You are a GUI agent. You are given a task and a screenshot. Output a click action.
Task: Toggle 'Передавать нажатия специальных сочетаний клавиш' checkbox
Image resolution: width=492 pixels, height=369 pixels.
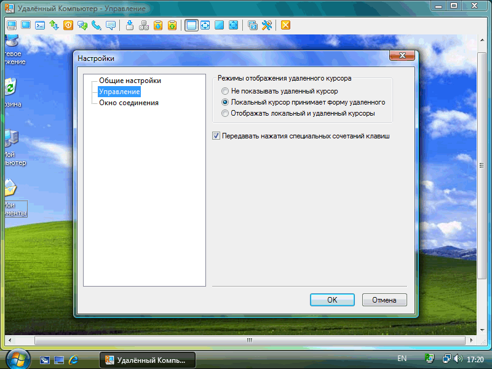pos(301,136)
